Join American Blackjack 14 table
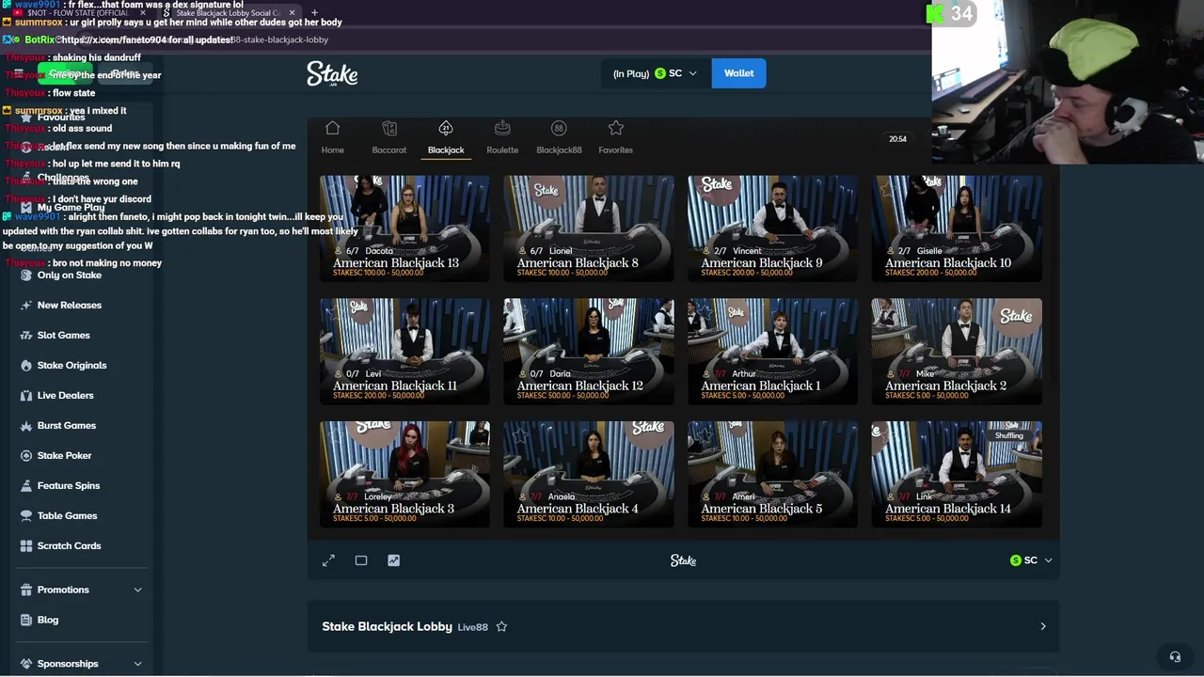Screen dimensions: 1204x677 point(957,474)
